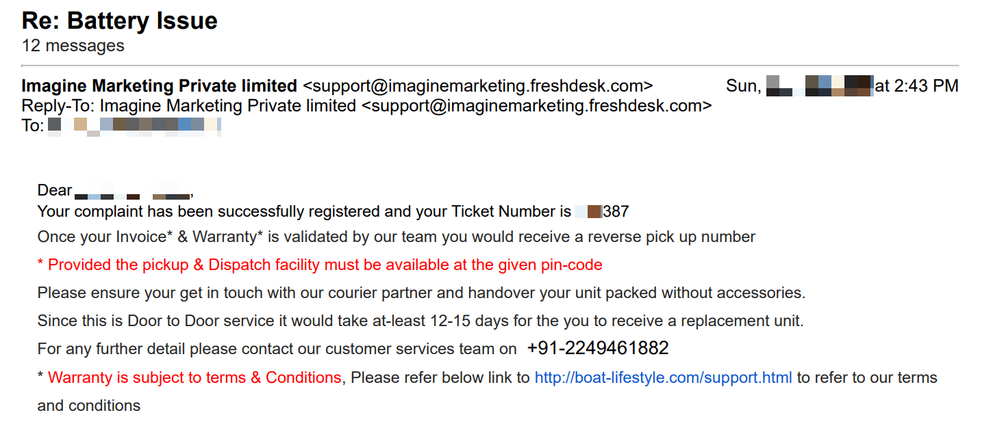Click the customer service phone number +91-2249461882
This screenshot has height=428, width=1004.
tap(597, 349)
